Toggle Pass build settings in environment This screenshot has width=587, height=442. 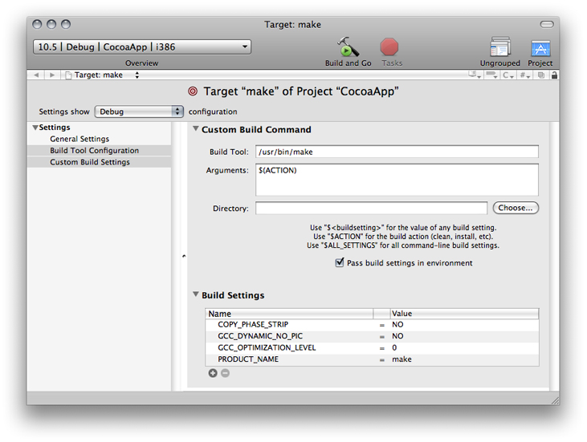click(x=340, y=263)
